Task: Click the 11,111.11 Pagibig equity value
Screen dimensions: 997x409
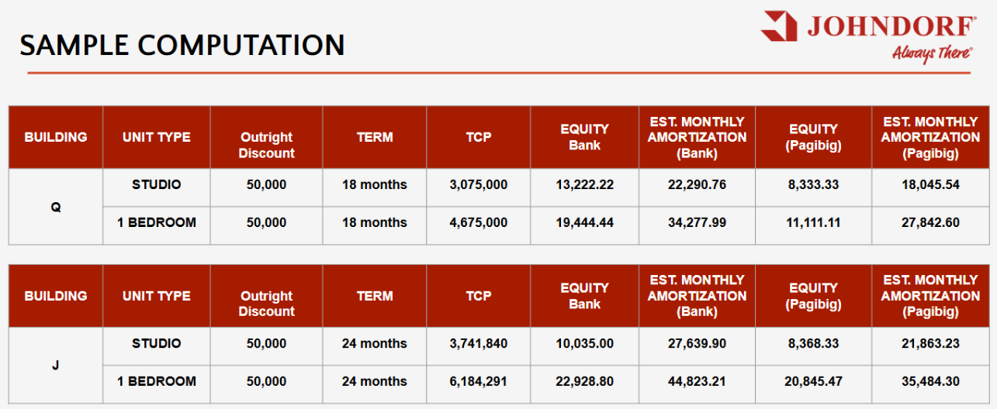Action: tap(813, 223)
